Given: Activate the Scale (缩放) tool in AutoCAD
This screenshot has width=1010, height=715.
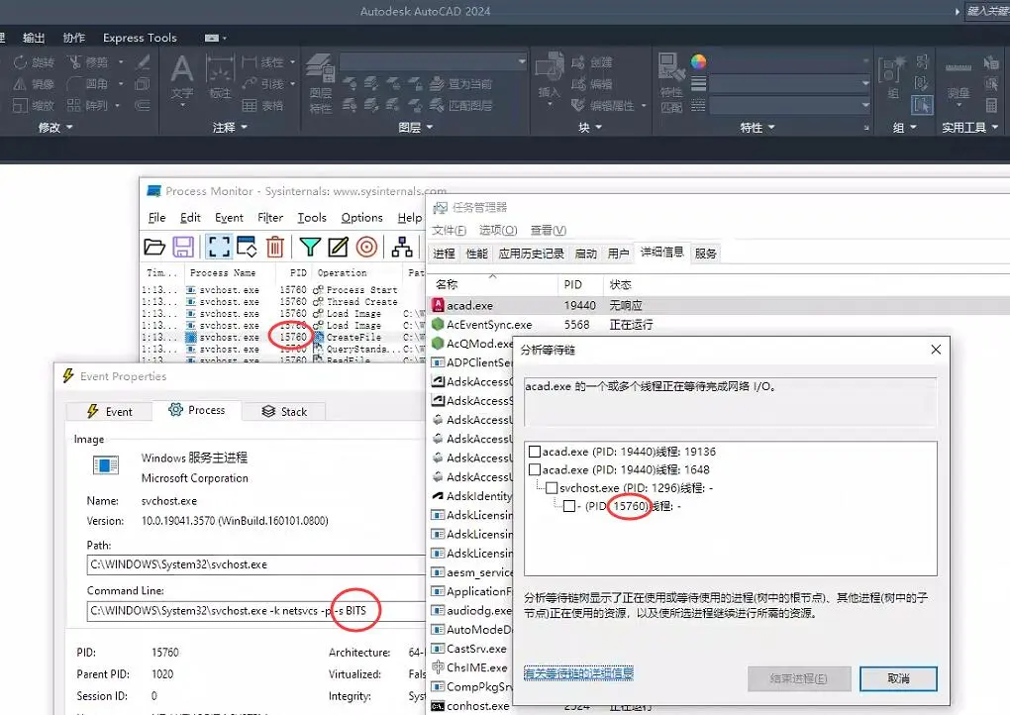Looking at the screenshot, I should (34, 105).
